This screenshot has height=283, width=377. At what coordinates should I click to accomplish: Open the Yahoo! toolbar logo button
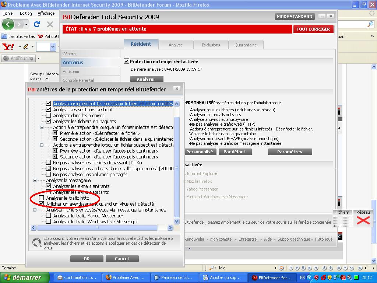pyautogui.click(x=8, y=47)
